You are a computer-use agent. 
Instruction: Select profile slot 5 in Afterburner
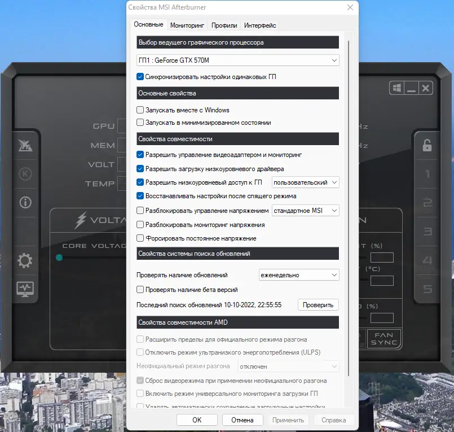click(427, 289)
